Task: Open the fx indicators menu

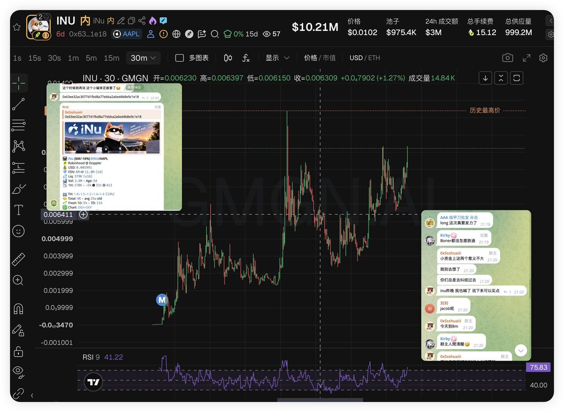Action: pos(246,58)
